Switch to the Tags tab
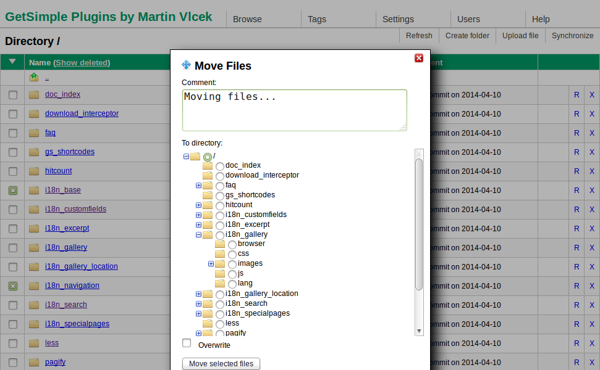 [x=316, y=19]
